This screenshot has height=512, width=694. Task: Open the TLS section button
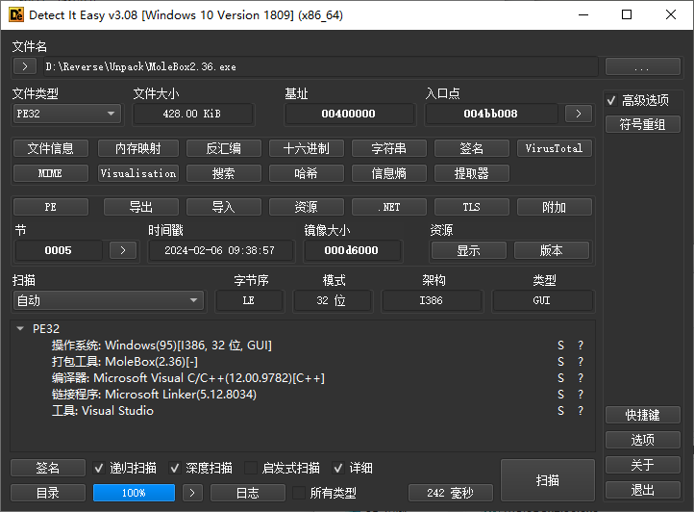(x=472, y=207)
